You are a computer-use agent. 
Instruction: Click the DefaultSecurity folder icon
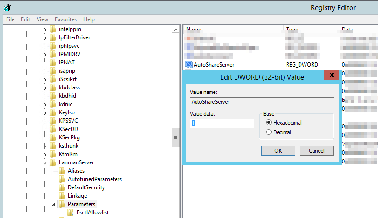point(62,187)
